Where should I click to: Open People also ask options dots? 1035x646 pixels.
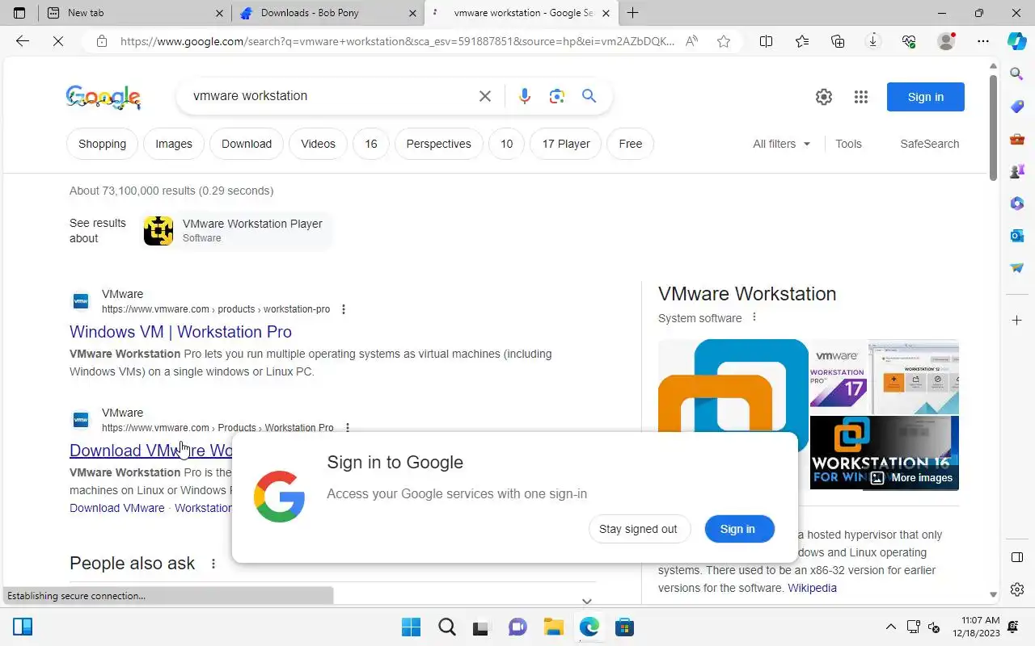click(x=213, y=564)
